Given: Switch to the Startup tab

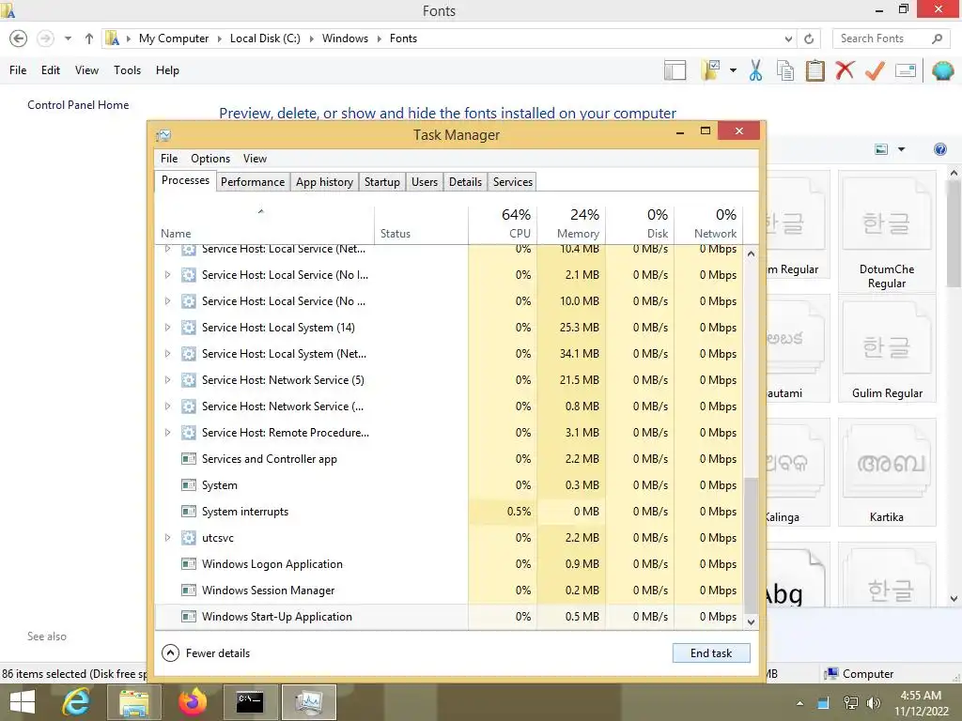Looking at the screenshot, I should coord(381,182).
